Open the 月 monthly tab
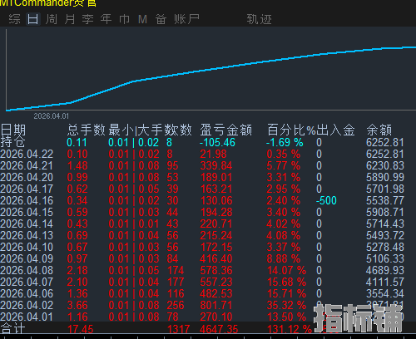Screen dimensions: 416x339 pyautogui.click(x=70, y=19)
